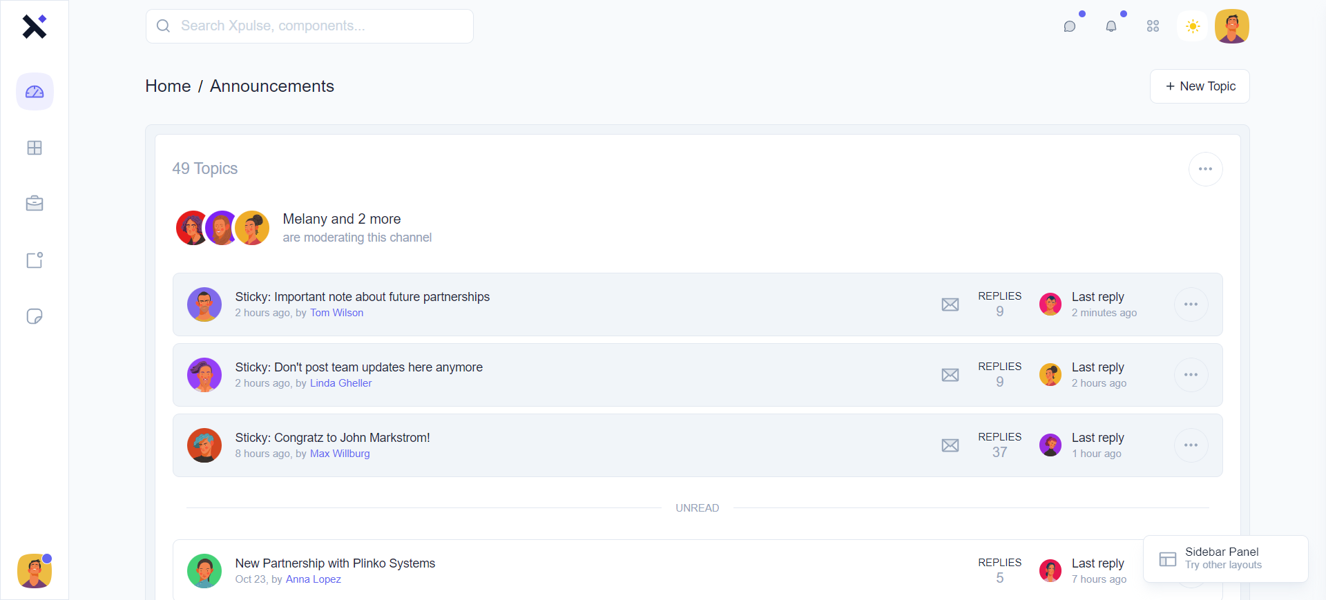The image size is (1326, 600).
Task: Click the New Topic button
Action: pyautogui.click(x=1200, y=86)
